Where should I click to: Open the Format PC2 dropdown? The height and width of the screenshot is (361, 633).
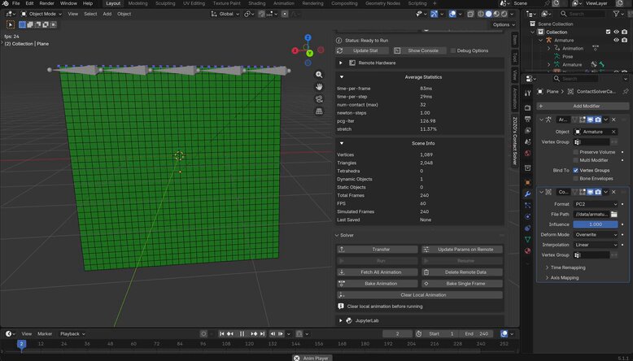click(x=596, y=204)
